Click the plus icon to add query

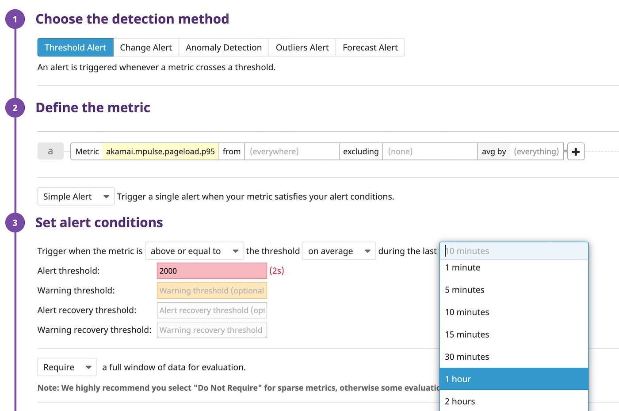point(576,152)
